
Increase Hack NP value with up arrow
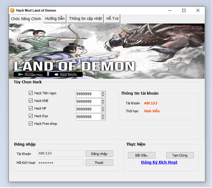[103, 108]
